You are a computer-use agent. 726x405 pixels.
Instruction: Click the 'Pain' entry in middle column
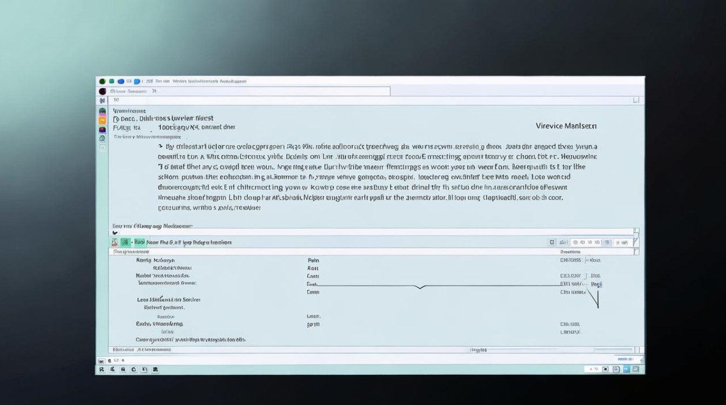(313, 260)
